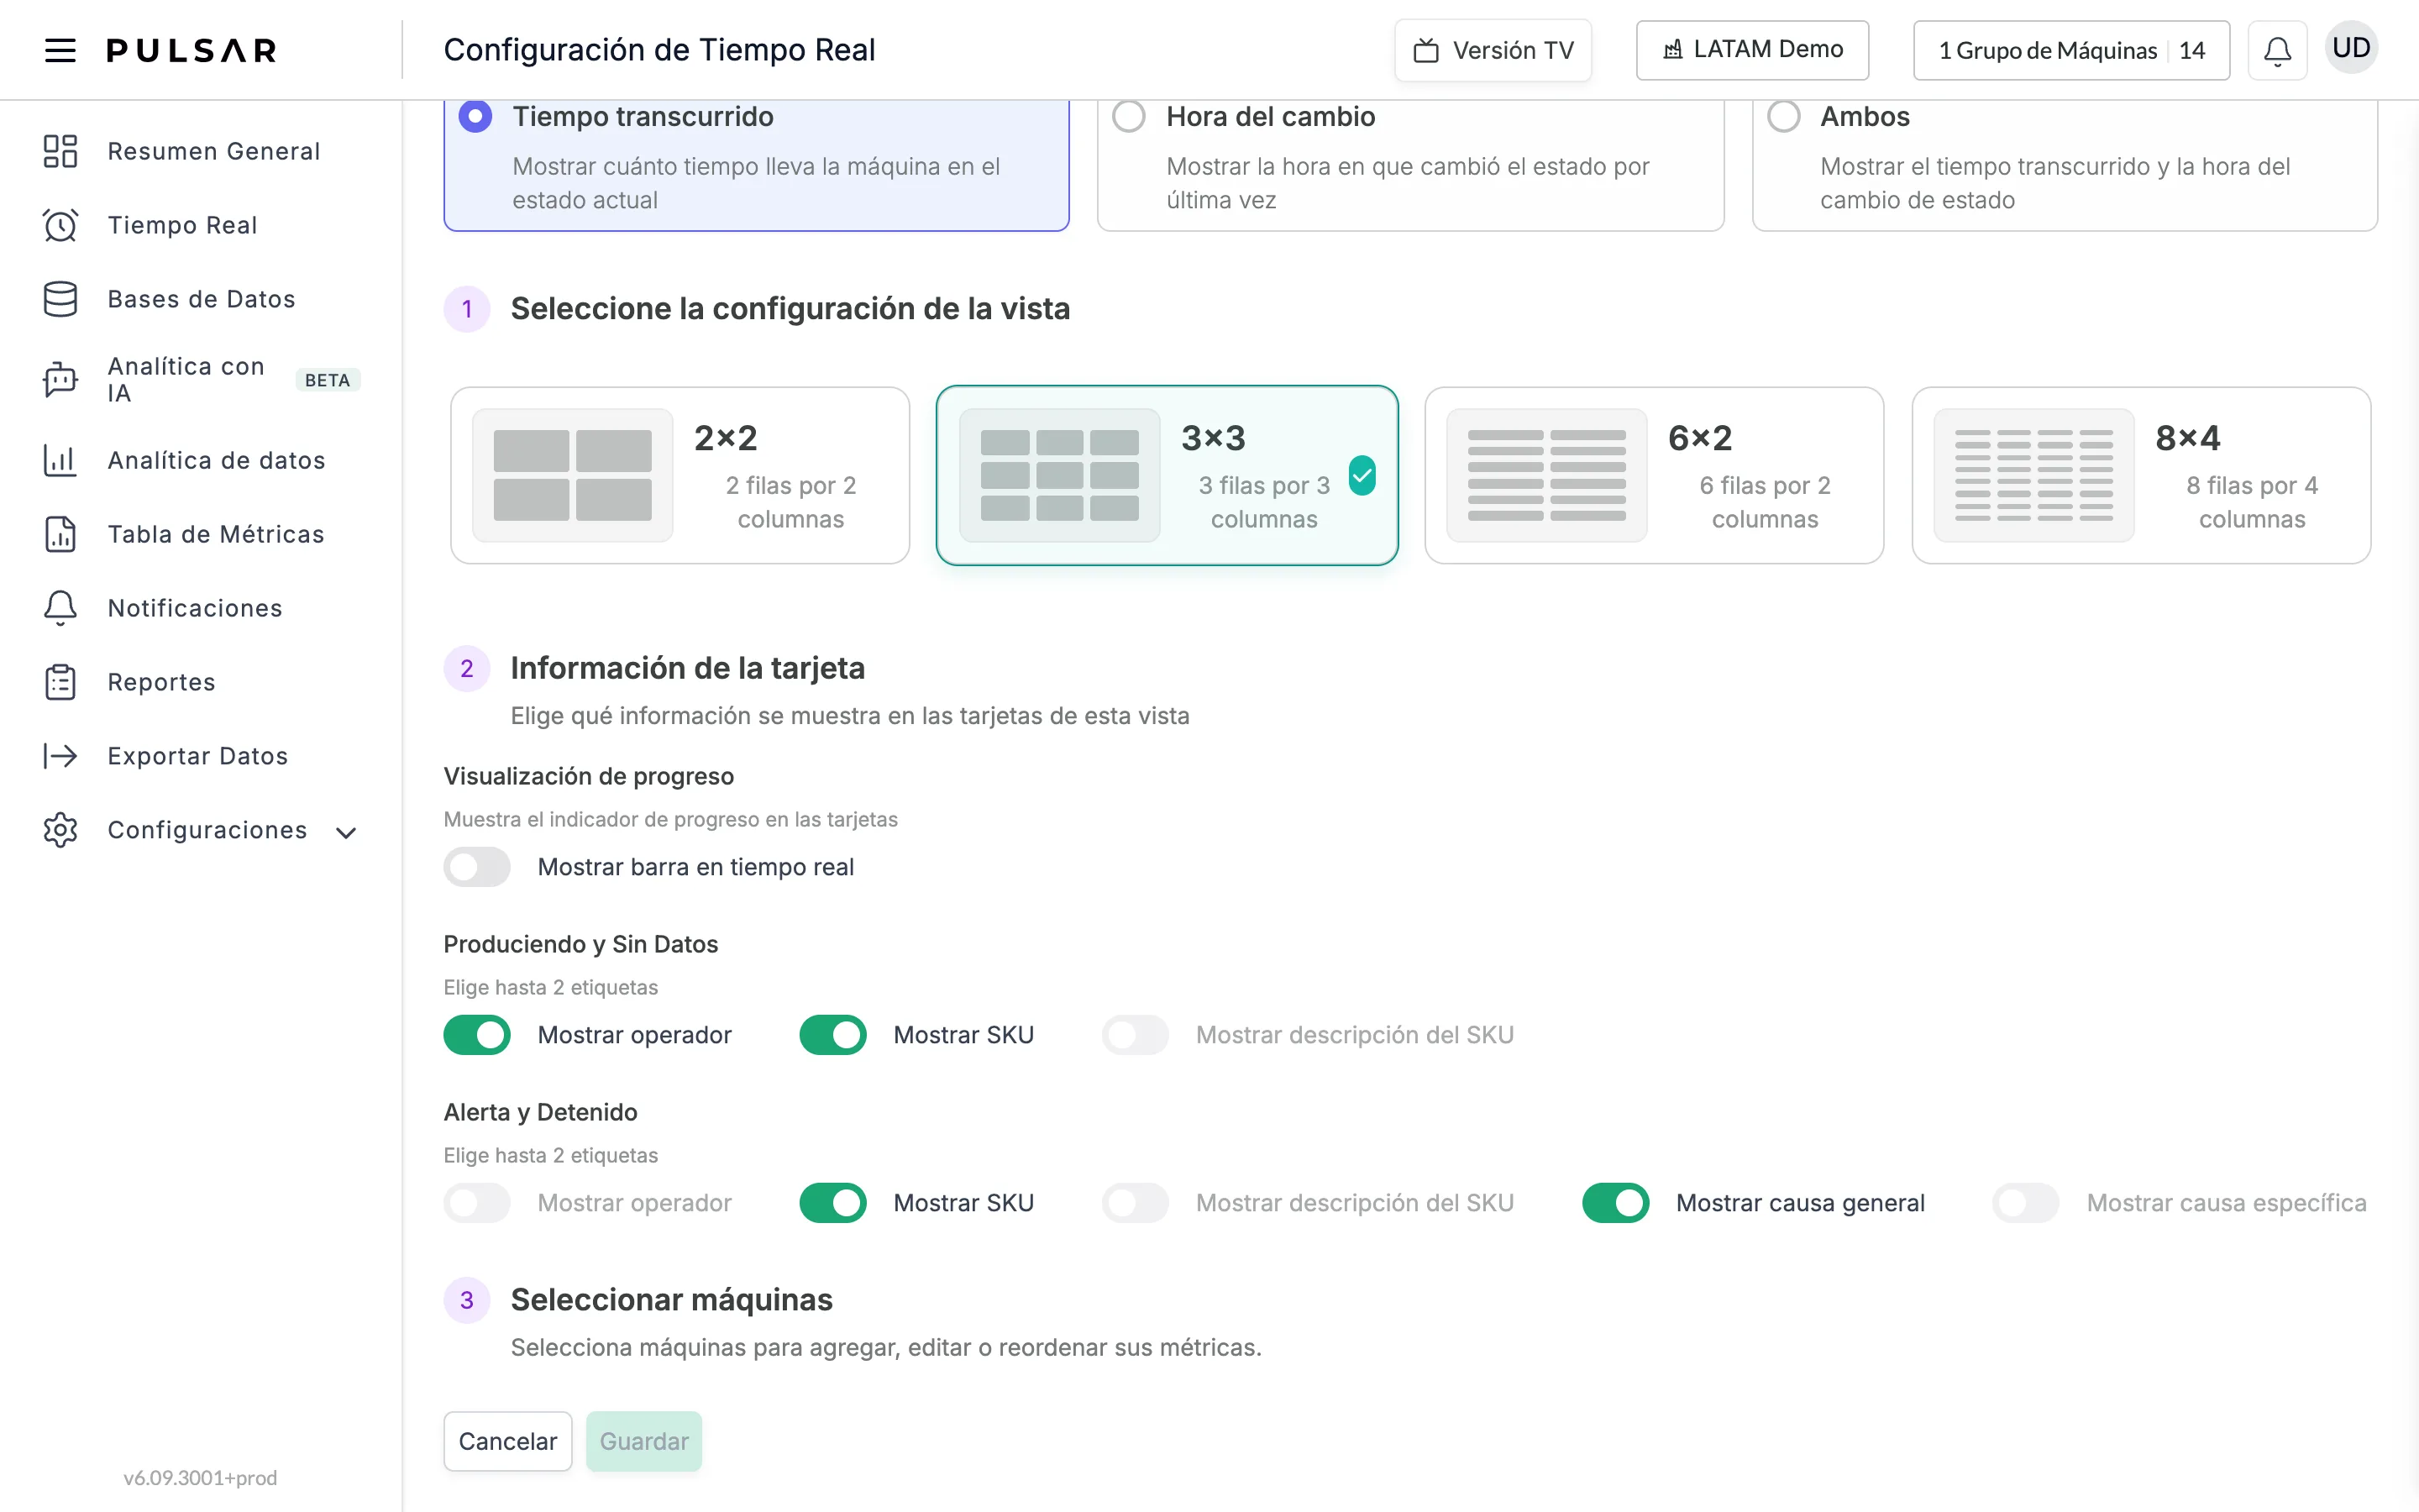Viewport: 2419px width, 1512px height.
Task: Open the UD user avatar
Action: click(x=2351, y=48)
